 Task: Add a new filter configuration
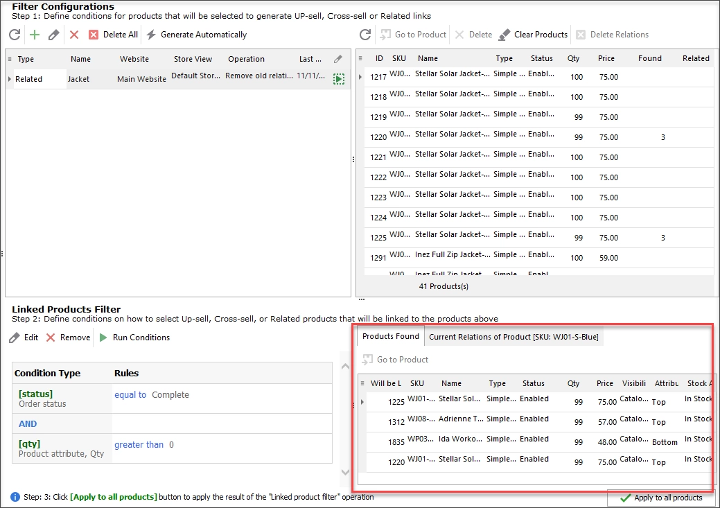[35, 35]
